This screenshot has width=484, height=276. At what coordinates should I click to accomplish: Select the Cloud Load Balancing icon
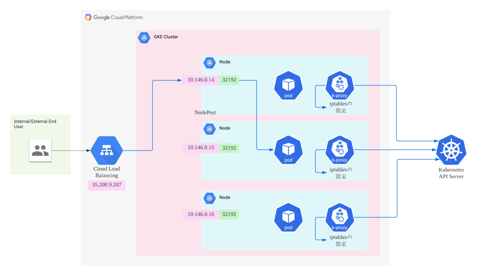click(106, 150)
